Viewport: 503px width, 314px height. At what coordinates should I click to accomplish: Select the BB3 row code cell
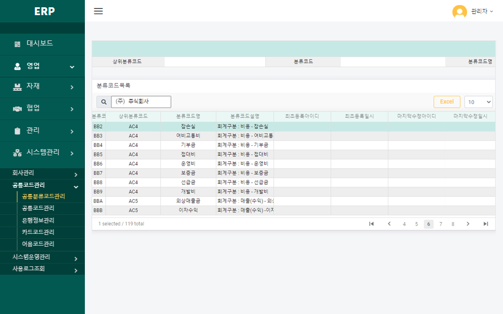point(99,136)
